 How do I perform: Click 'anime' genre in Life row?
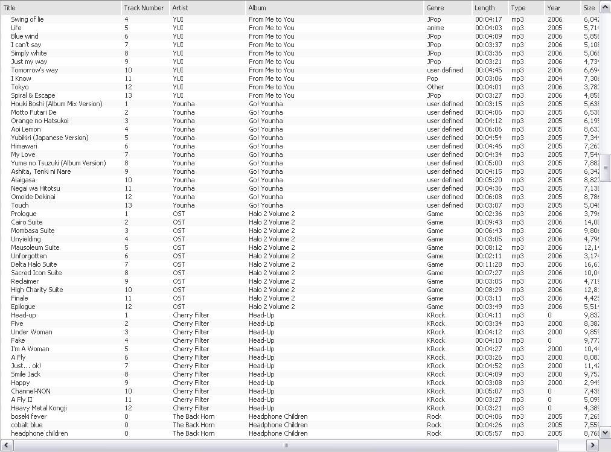pyautogui.click(x=435, y=28)
